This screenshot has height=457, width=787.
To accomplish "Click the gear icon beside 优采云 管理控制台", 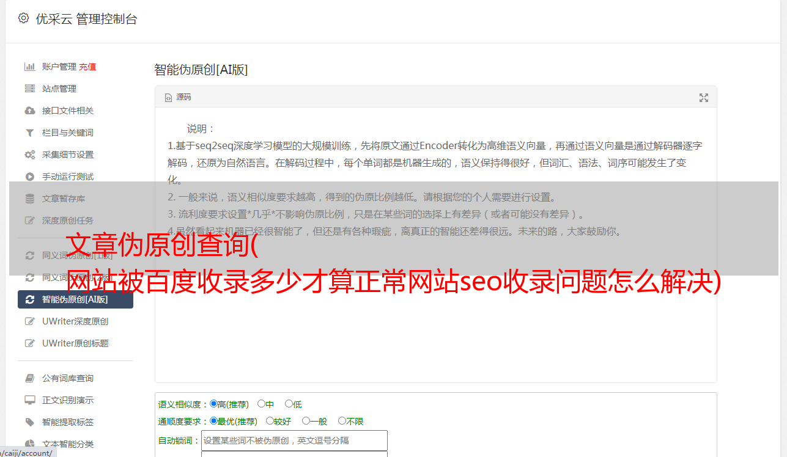I will [x=23, y=18].
